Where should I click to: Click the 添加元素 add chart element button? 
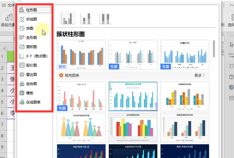(x=8, y=20)
